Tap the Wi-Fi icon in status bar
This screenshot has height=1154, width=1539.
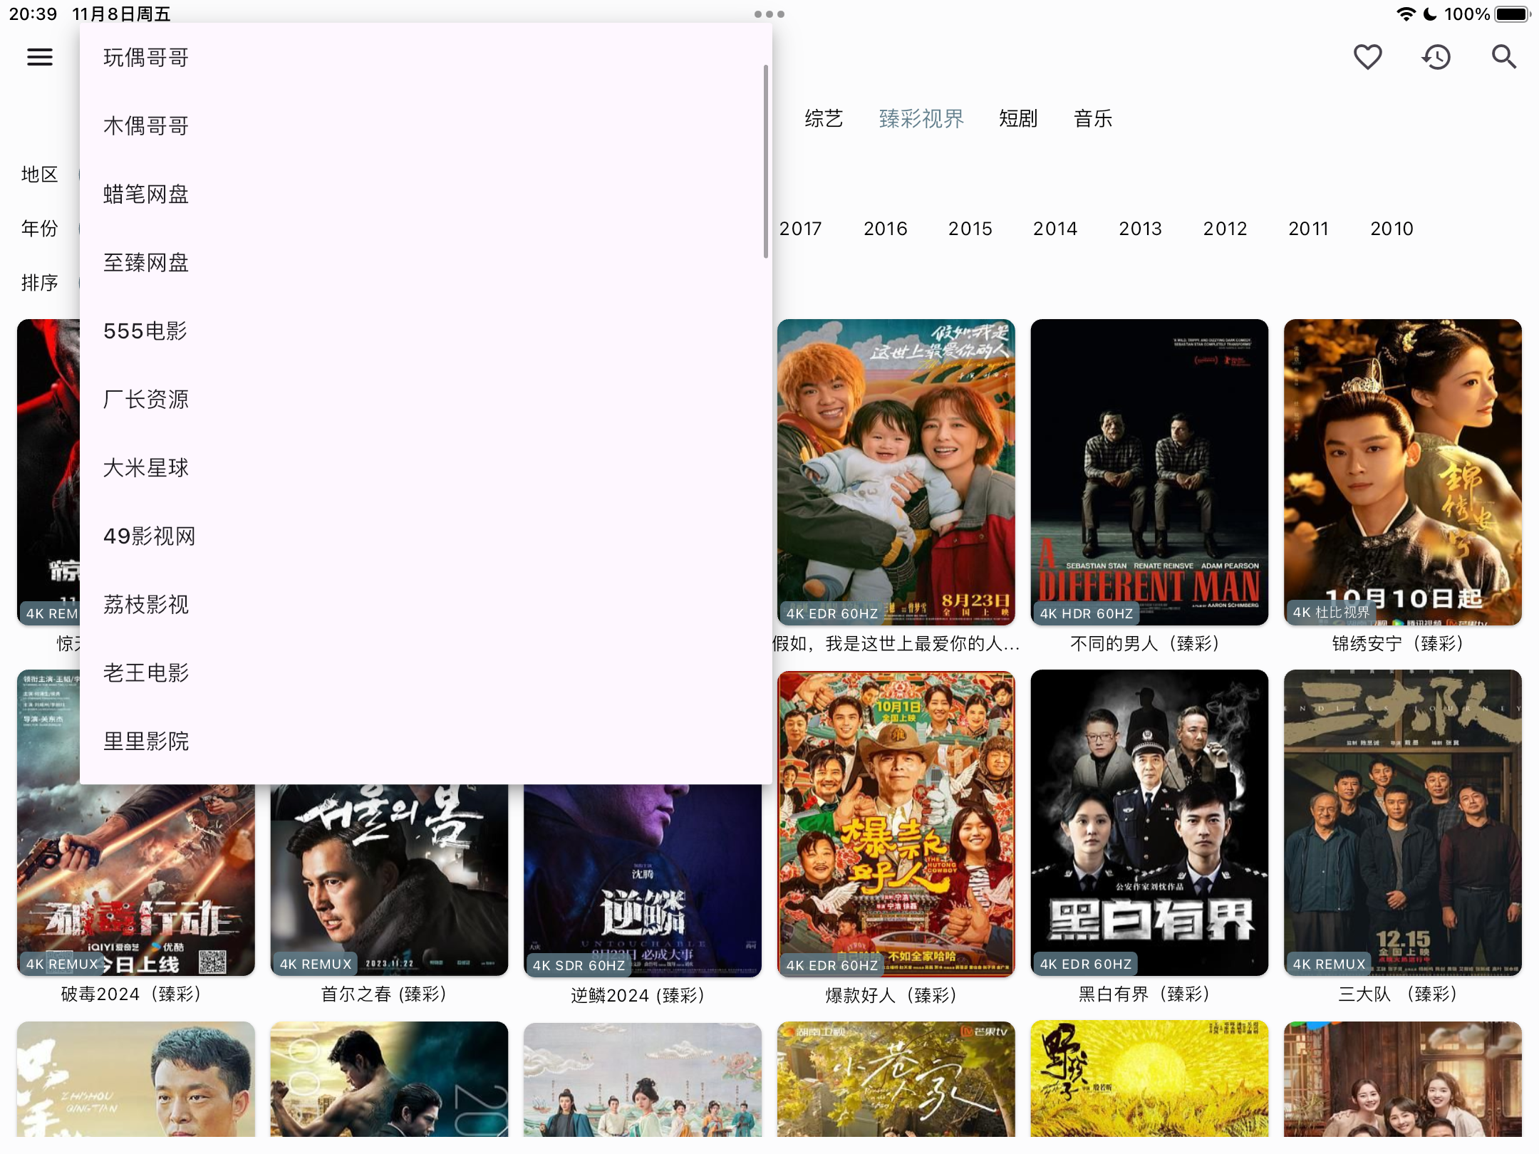[1406, 14]
